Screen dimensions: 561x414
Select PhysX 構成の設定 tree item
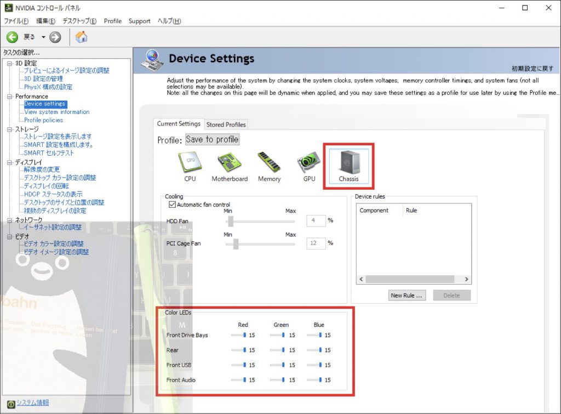[x=48, y=87]
